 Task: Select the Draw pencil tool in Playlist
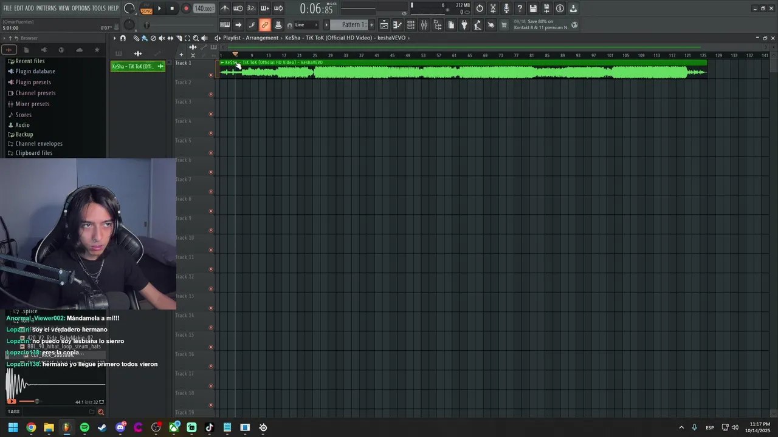[136, 38]
